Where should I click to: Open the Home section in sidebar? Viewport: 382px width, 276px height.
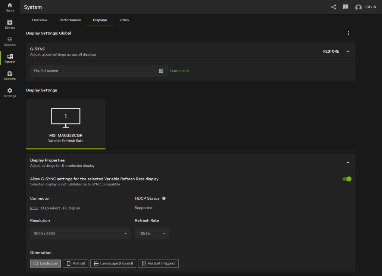(10, 7)
